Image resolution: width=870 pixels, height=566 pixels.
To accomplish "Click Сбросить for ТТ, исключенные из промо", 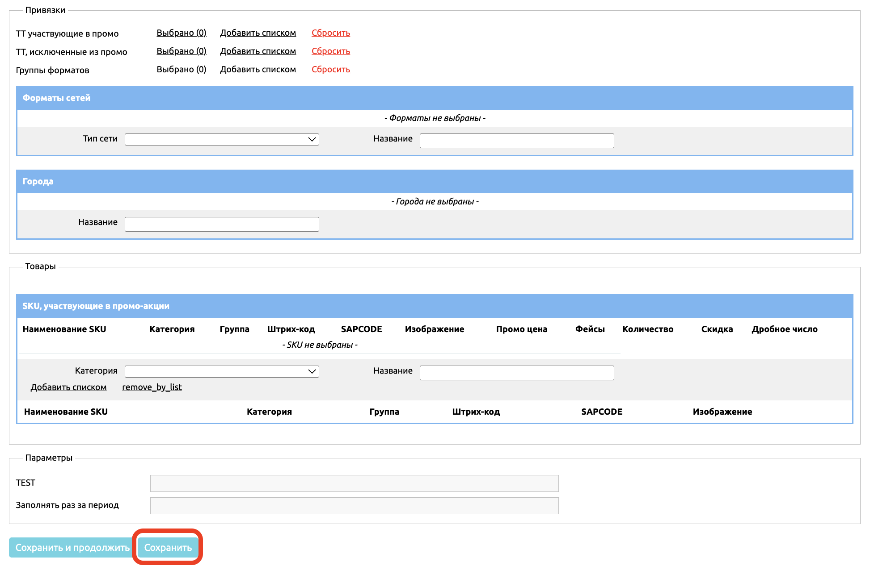I will point(330,51).
